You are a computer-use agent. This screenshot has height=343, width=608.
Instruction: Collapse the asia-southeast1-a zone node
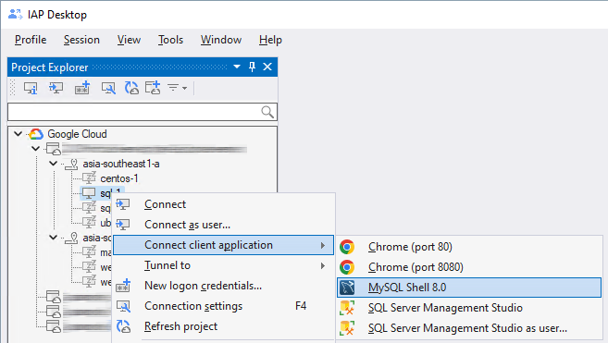point(54,163)
